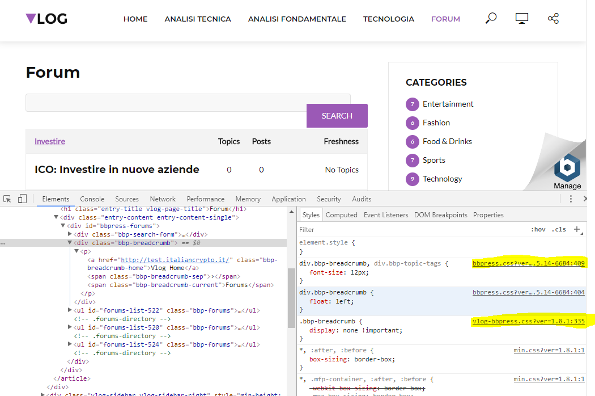Switch to the Sources tab

pos(127,199)
